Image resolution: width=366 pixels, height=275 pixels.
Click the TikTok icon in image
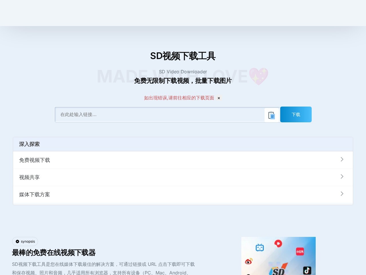307,270
